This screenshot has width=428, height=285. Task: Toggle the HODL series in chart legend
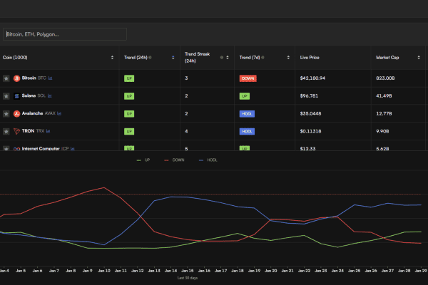[x=208, y=160]
